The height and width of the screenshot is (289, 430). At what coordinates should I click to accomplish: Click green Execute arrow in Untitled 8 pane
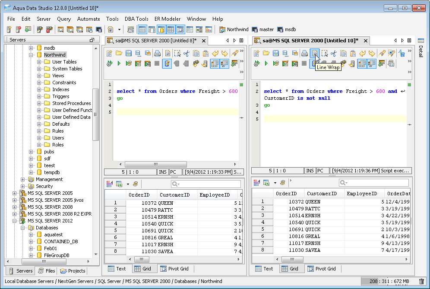tap(119, 64)
